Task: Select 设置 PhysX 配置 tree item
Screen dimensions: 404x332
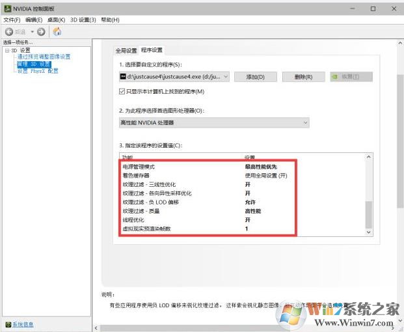Action: 38,71
